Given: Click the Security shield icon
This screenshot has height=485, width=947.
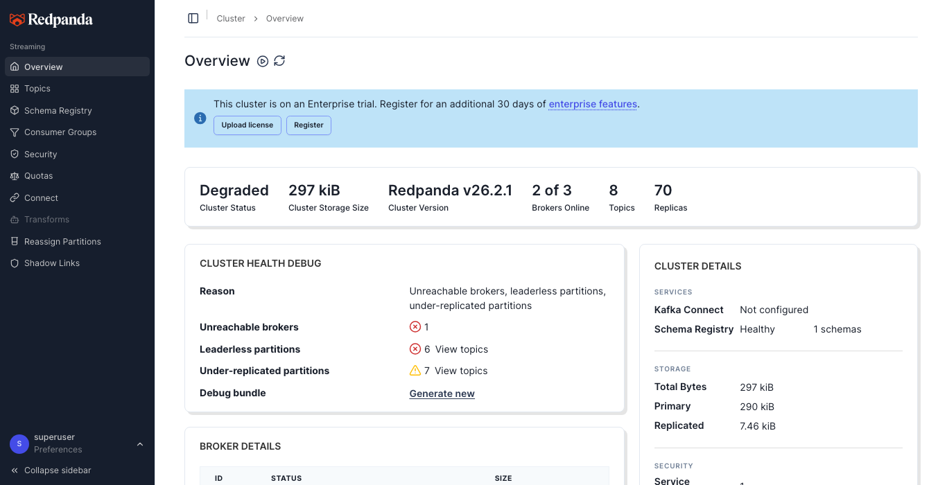Looking at the screenshot, I should point(15,155).
